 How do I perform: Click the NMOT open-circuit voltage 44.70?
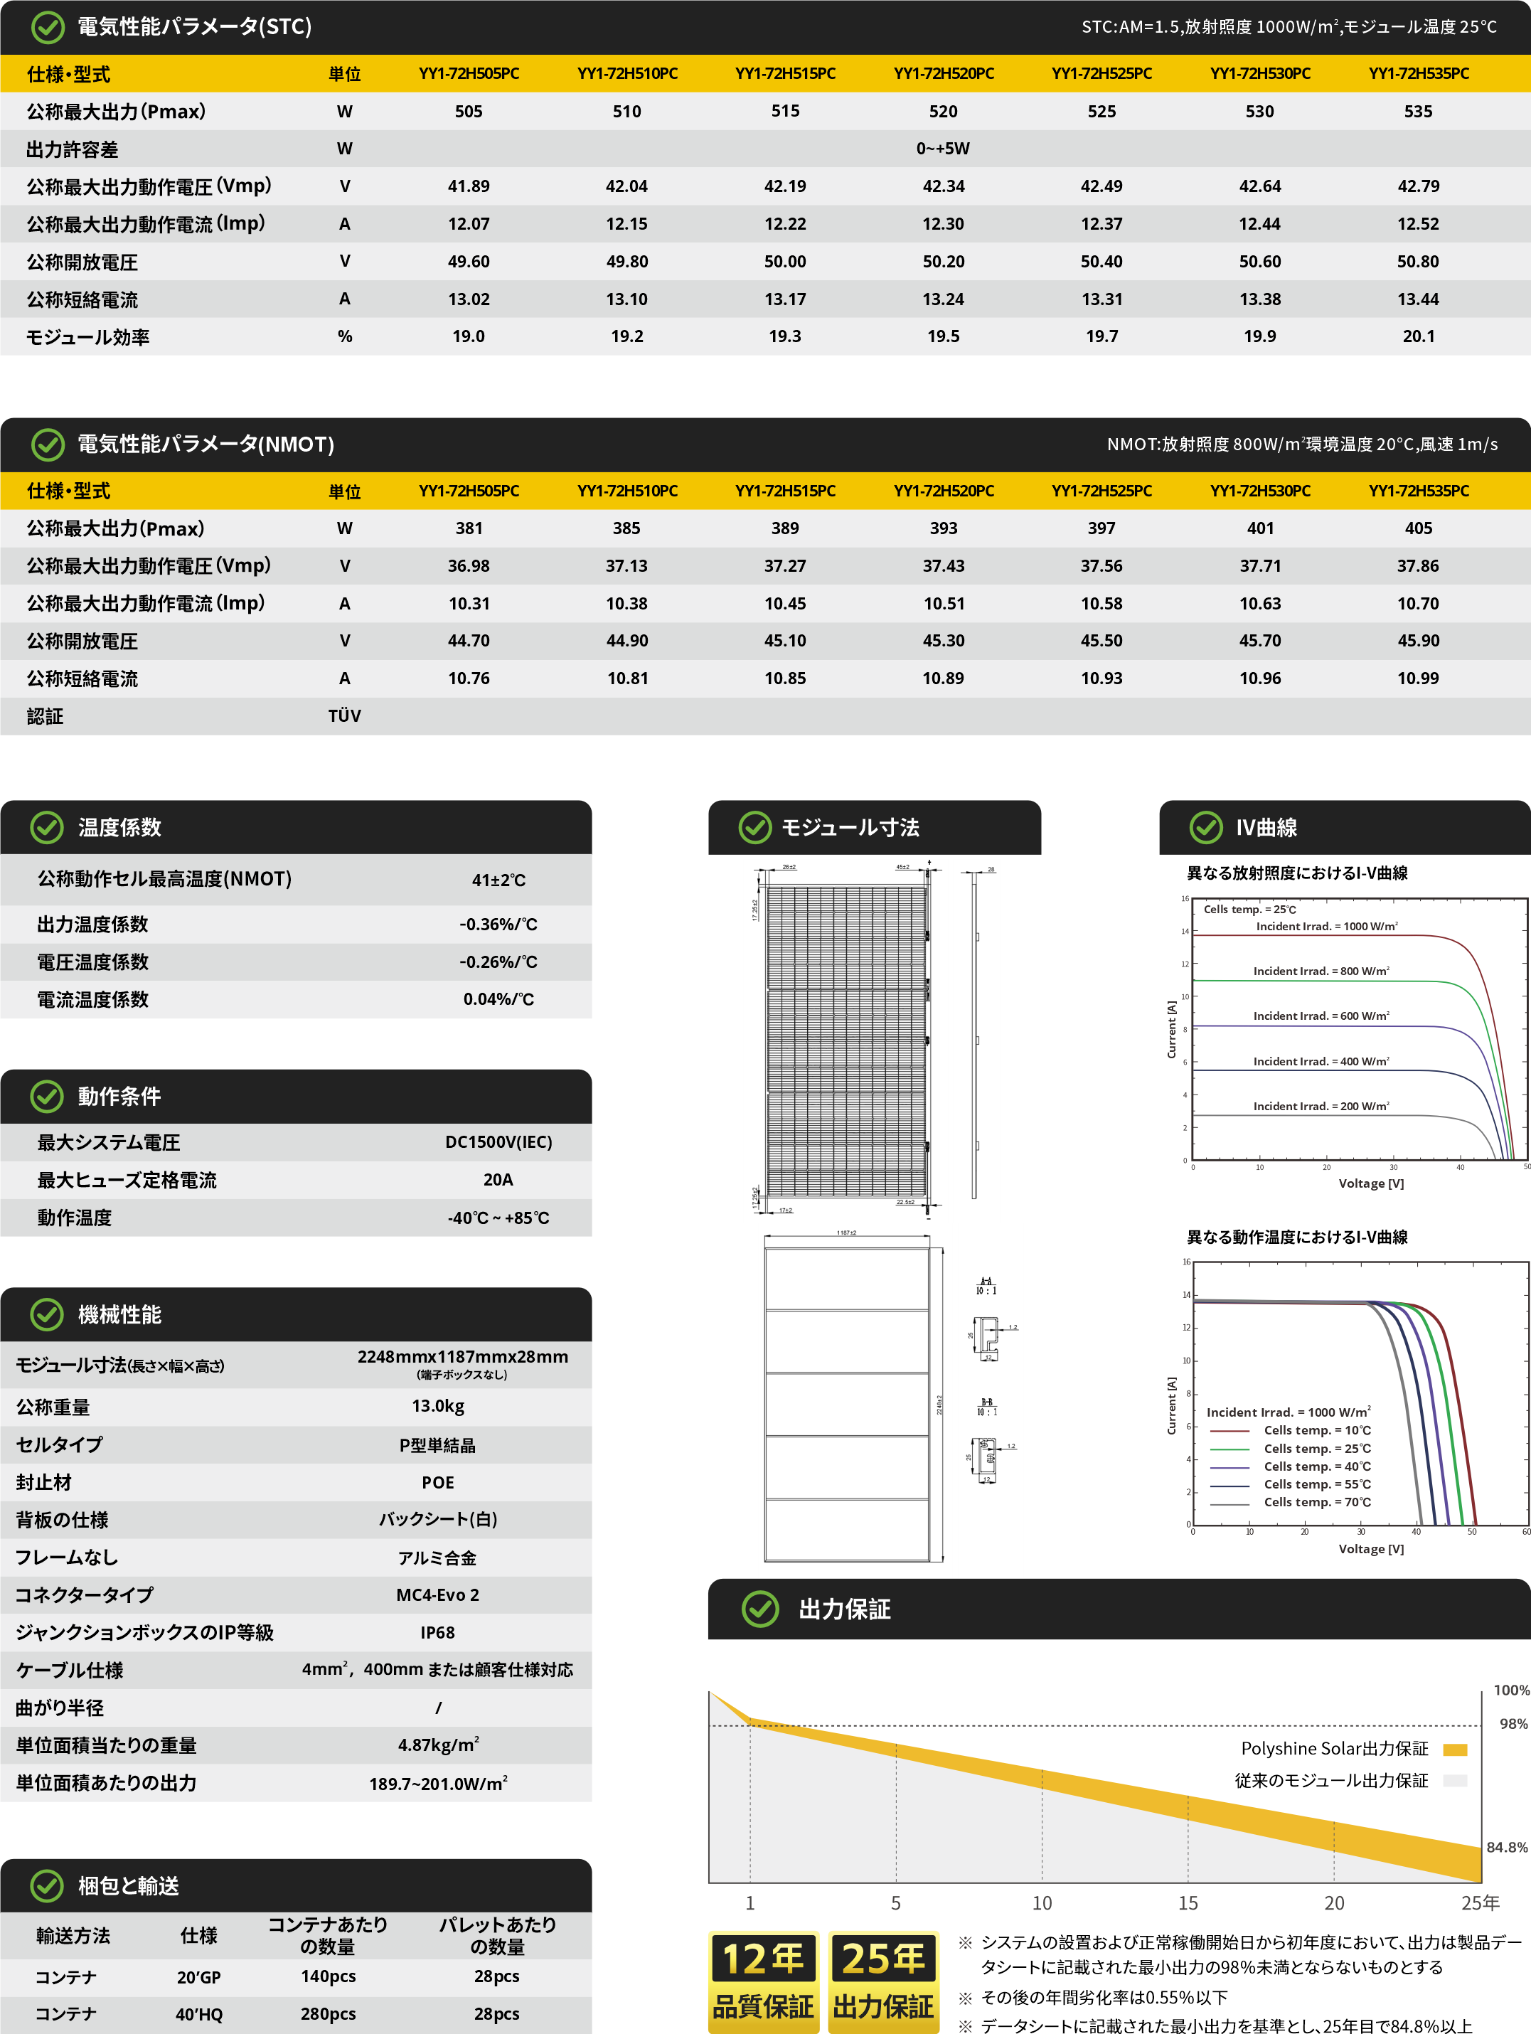pyautogui.click(x=469, y=641)
